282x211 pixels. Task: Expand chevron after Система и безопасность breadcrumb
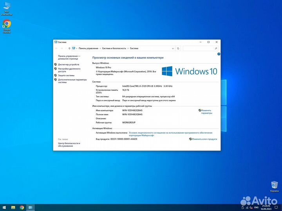coord(128,48)
